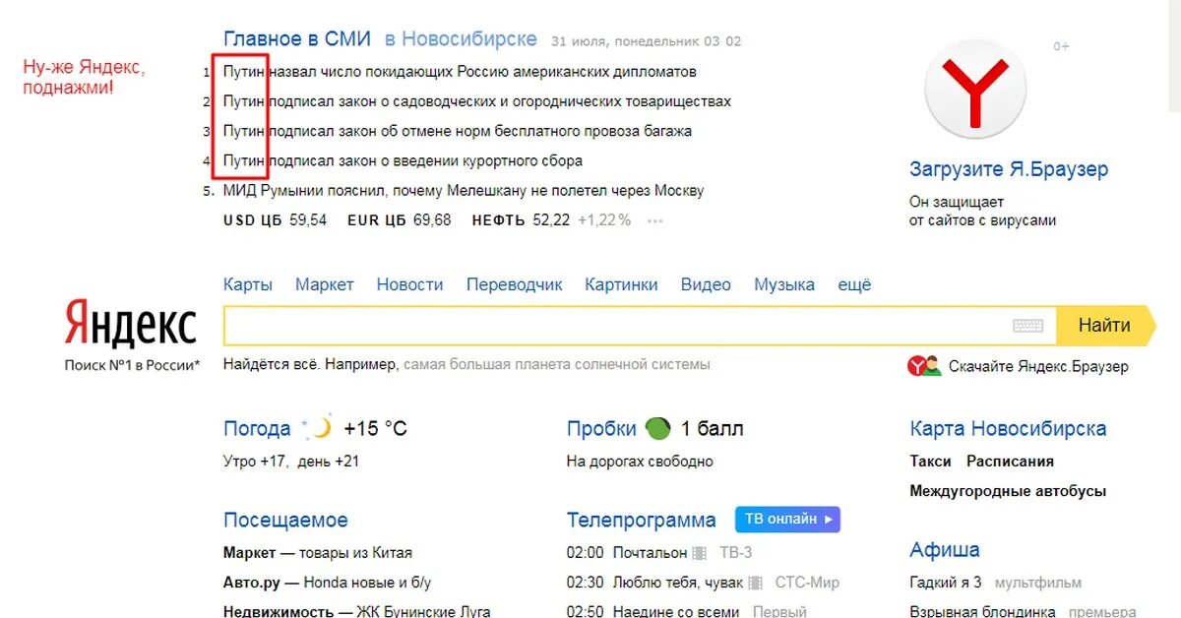Open the Карты service
The image size is (1181, 618).
click(x=248, y=284)
